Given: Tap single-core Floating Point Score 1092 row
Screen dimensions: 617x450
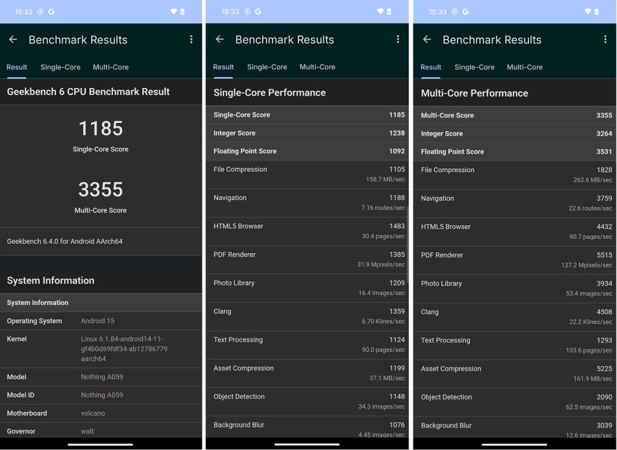Looking at the screenshot, I should [x=307, y=151].
